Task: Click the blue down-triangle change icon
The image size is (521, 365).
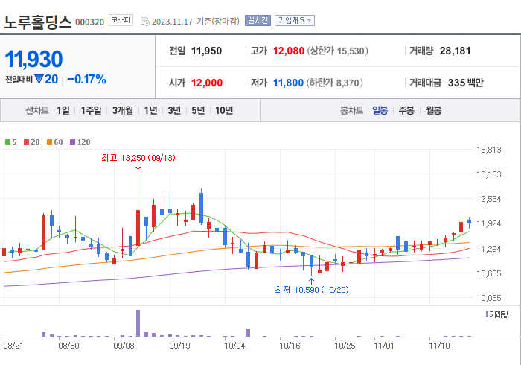Action: pyautogui.click(x=39, y=80)
